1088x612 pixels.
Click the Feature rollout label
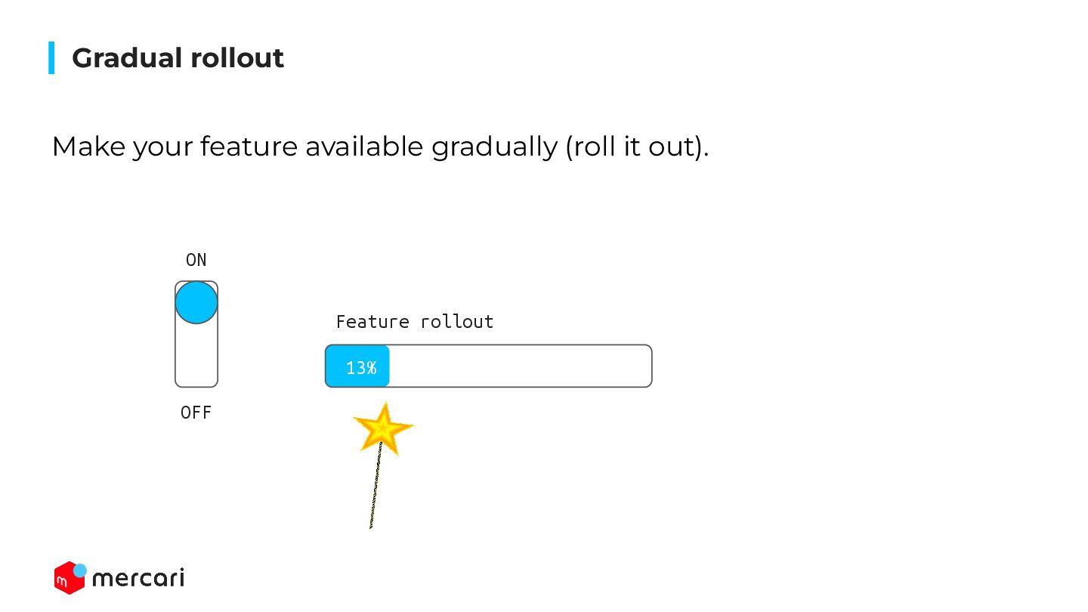click(x=415, y=322)
